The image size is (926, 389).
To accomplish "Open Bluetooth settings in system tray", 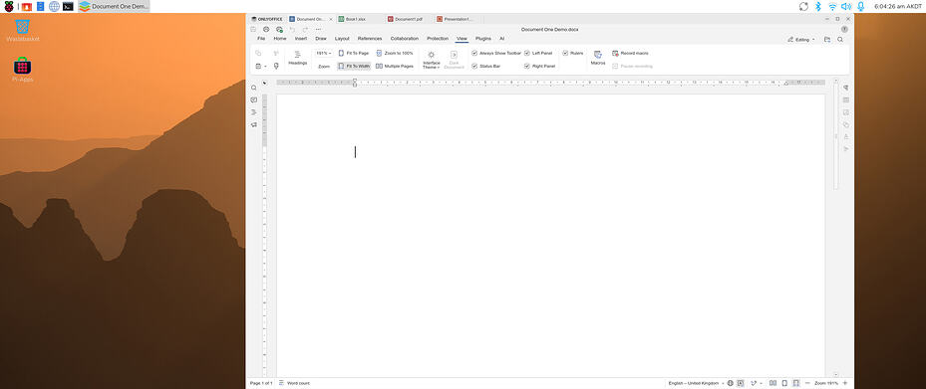I will pyautogui.click(x=818, y=7).
